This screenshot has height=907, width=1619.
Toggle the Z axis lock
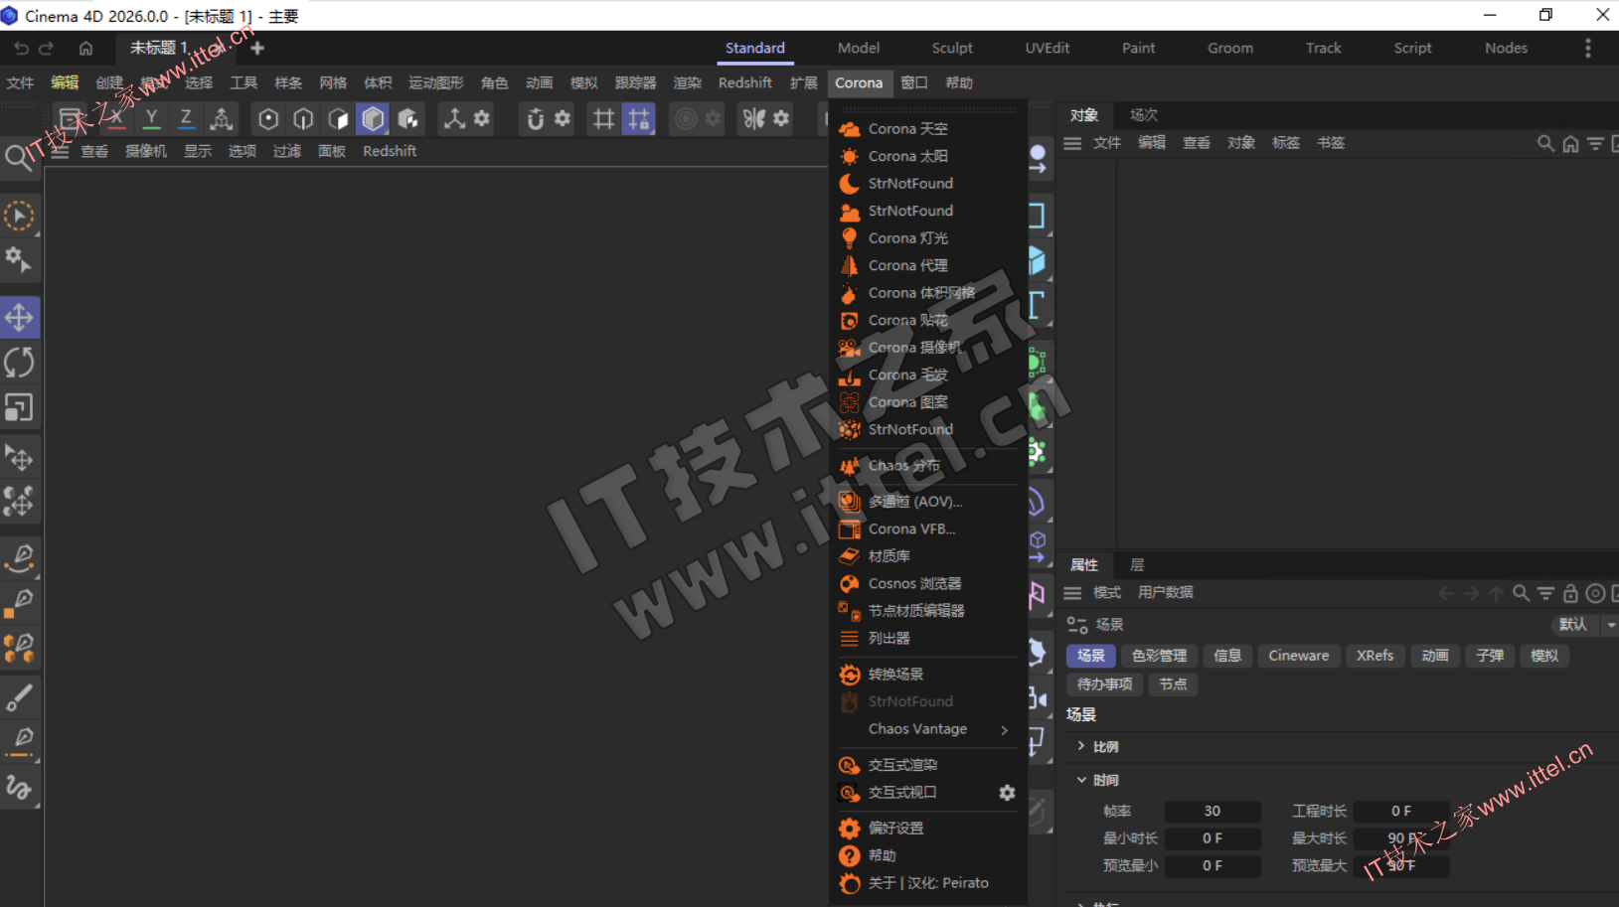[x=186, y=119]
